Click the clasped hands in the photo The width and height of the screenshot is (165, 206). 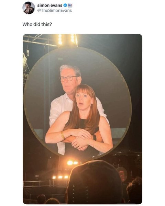(x=80, y=141)
